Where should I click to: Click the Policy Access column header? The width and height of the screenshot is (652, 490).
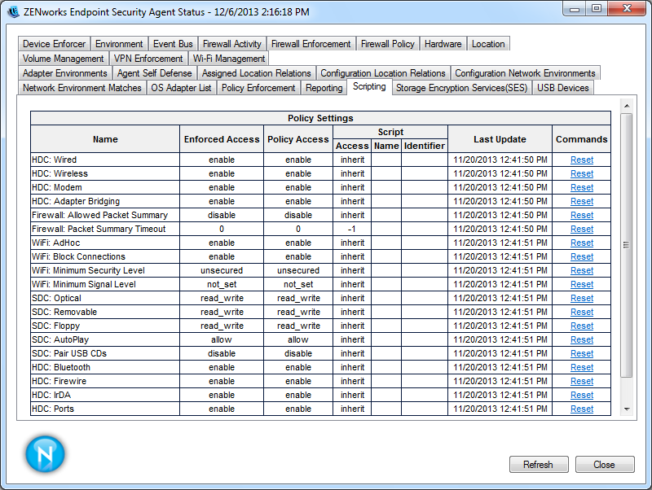point(298,139)
